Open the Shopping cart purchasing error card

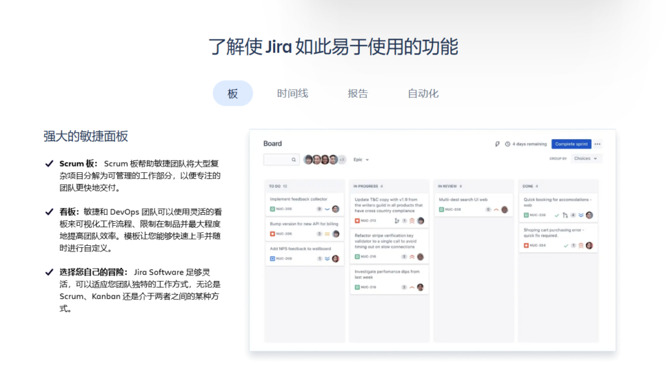tap(558, 238)
